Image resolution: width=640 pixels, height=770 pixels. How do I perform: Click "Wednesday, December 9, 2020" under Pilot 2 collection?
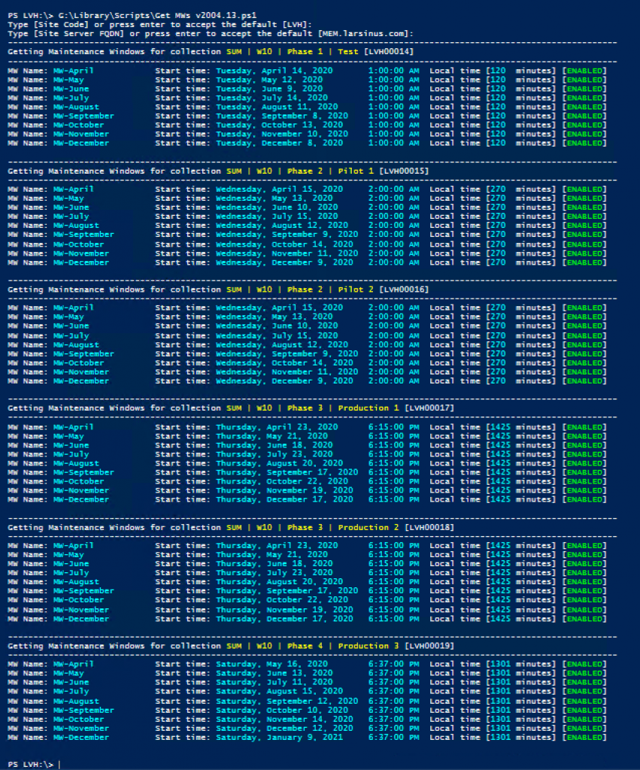click(x=285, y=381)
